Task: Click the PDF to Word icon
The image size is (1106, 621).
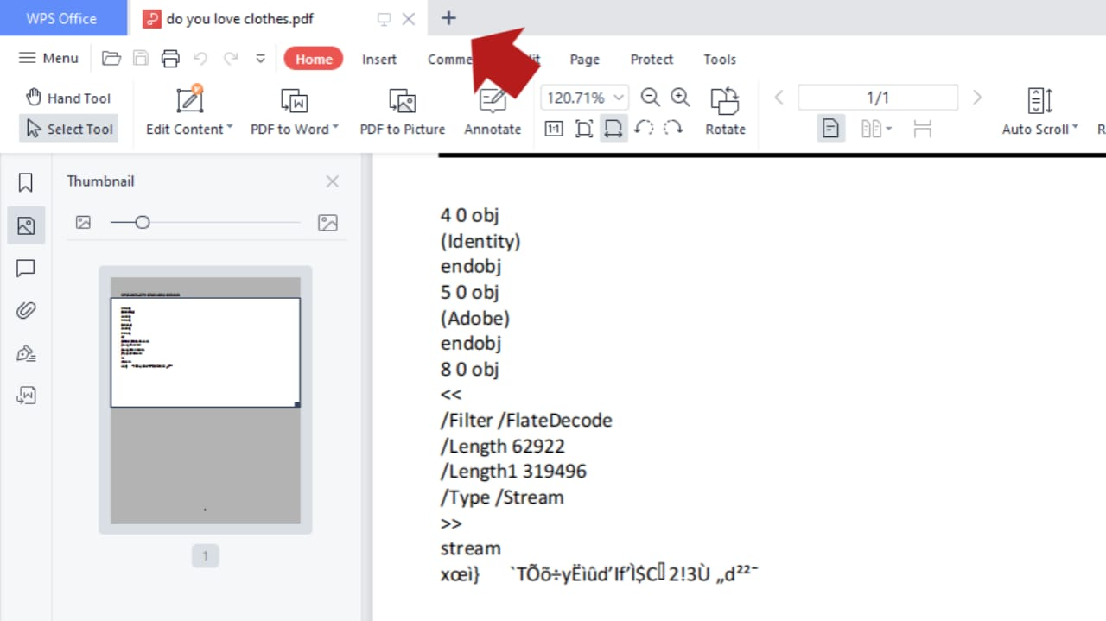Action: click(295, 100)
